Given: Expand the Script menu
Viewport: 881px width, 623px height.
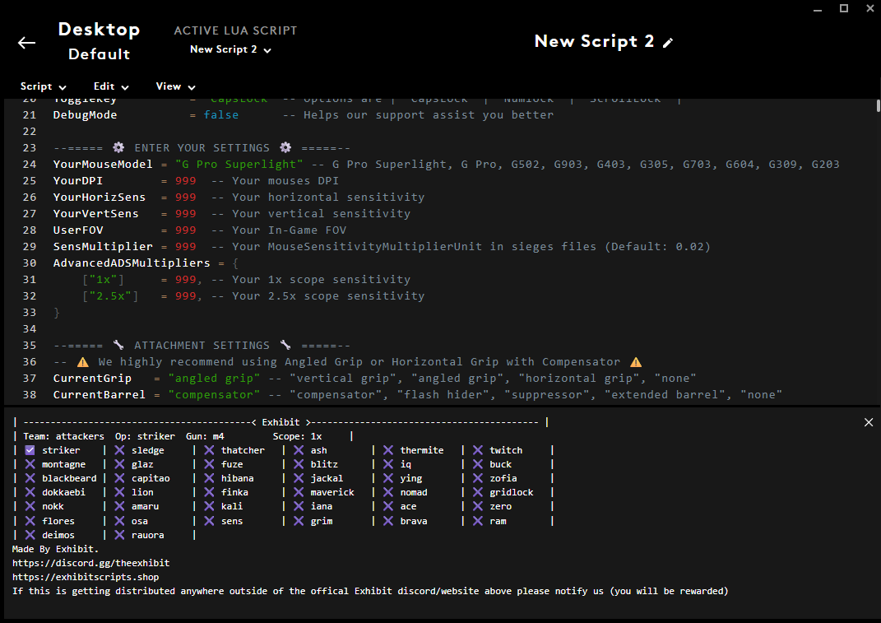Looking at the screenshot, I should [x=44, y=86].
